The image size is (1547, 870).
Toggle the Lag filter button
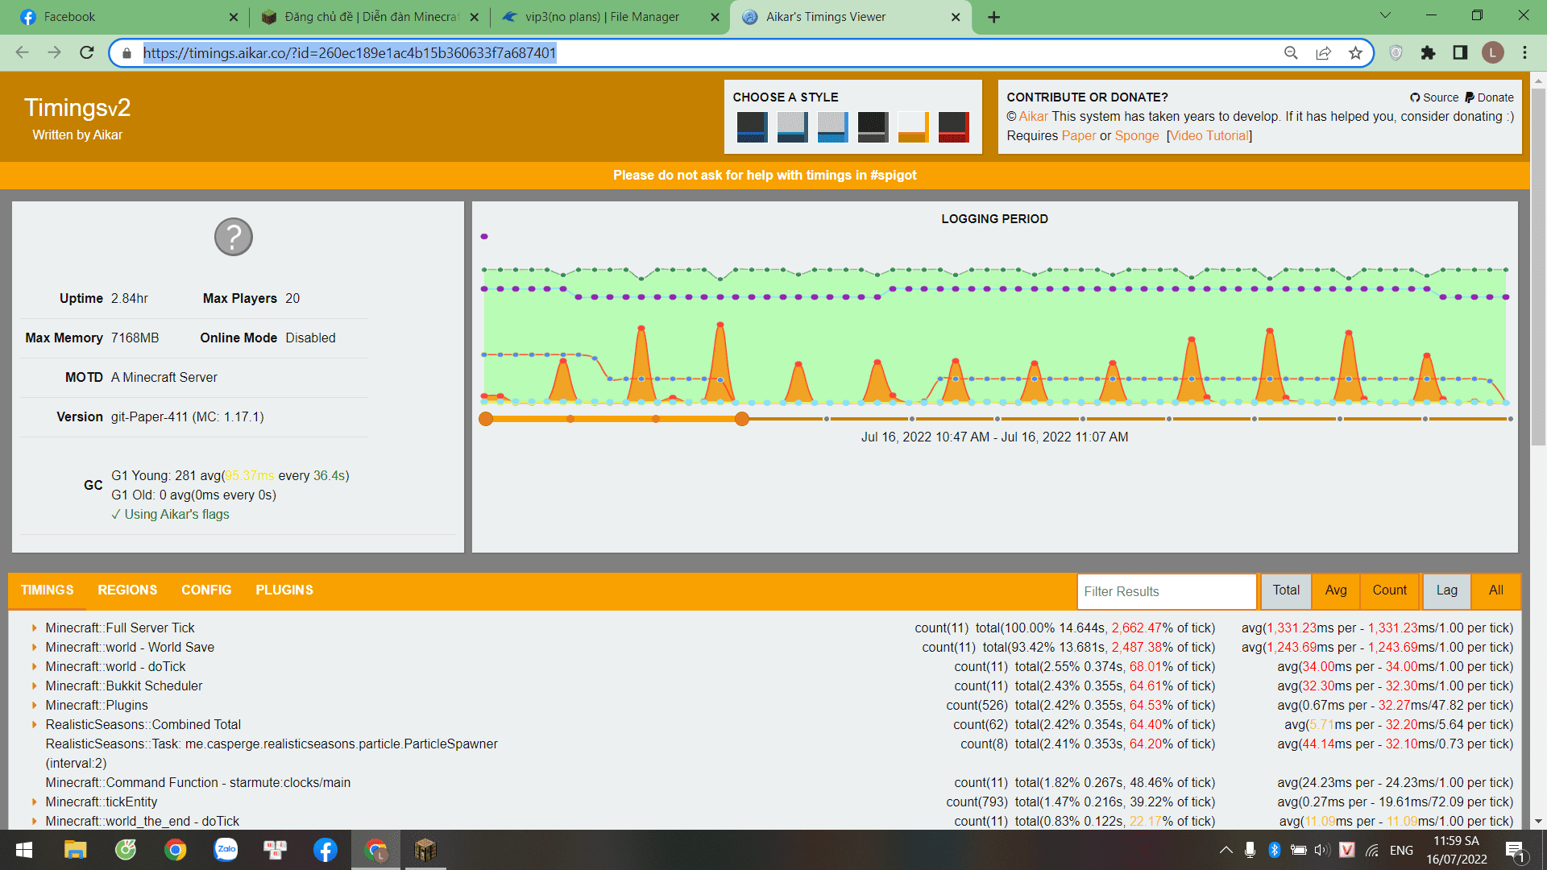[1446, 590]
